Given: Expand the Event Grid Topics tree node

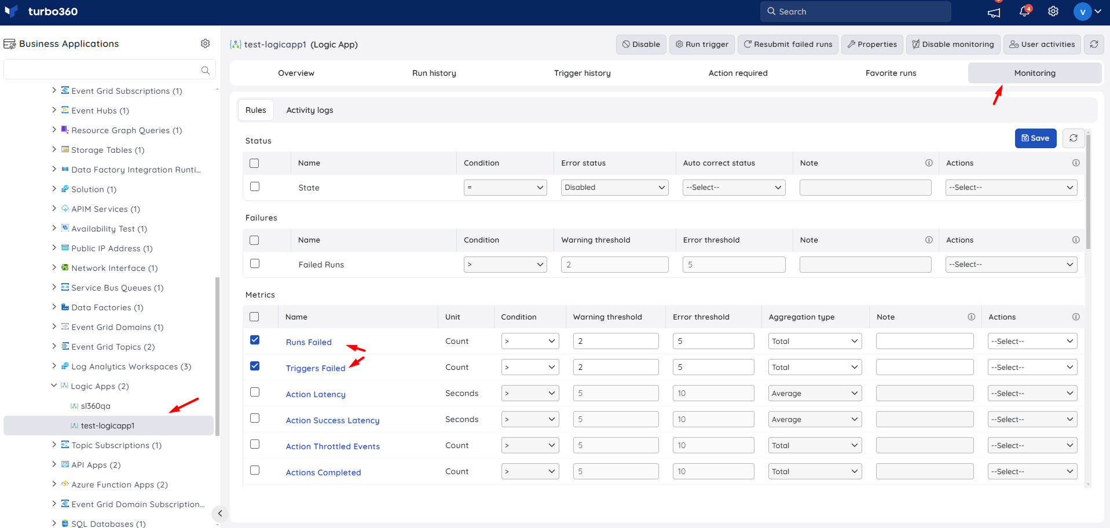Looking at the screenshot, I should coord(54,346).
